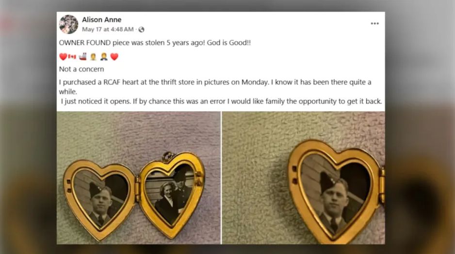The width and height of the screenshot is (455, 254).
Task: Click the ship emoji in post
Action: pyautogui.click(x=82, y=57)
